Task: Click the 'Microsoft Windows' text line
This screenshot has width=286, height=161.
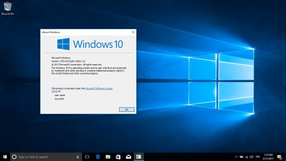Action: 61,58
